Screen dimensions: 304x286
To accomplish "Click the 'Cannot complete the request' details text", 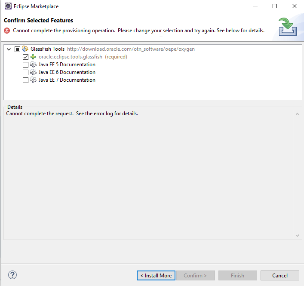I will tap(72, 114).
